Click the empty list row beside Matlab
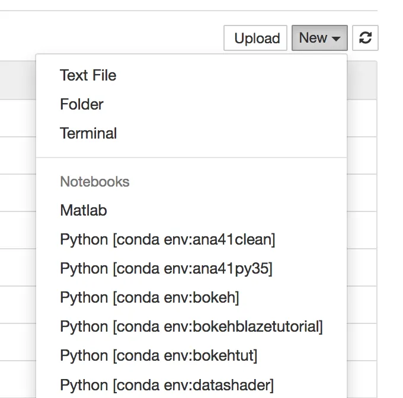This screenshot has width=403, height=398. coord(18,230)
